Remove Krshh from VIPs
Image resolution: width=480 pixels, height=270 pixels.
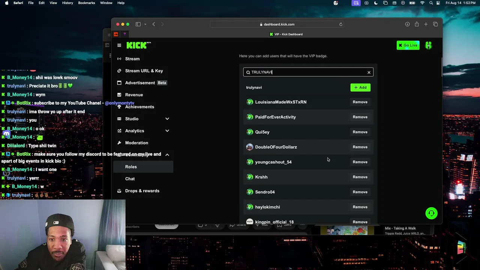(x=360, y=177)
